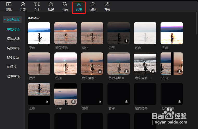Screen dimensions: 198x129
Task: Download the 左移 transition
Action: point(100,101)
